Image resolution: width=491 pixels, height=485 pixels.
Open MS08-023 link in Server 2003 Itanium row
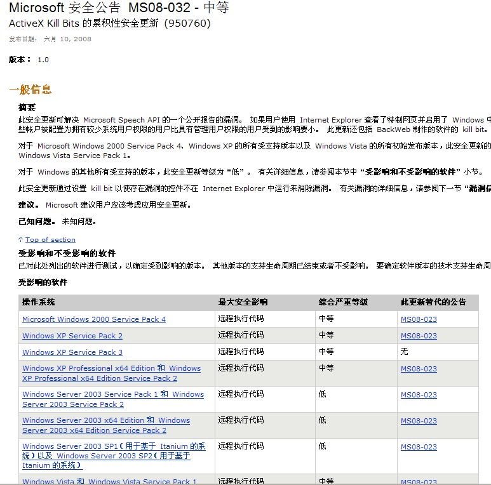(x=419, y=447)
